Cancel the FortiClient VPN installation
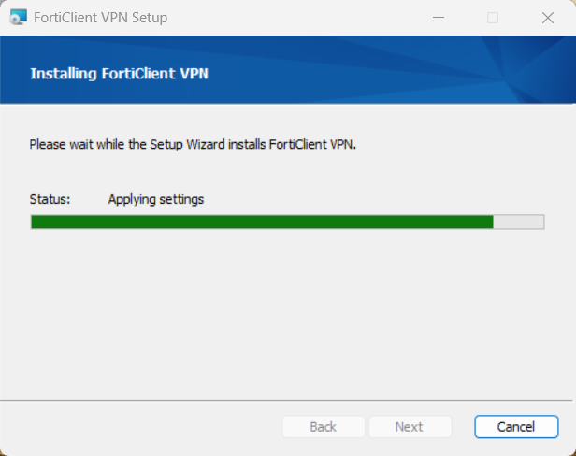 click(x=516, y=427)
